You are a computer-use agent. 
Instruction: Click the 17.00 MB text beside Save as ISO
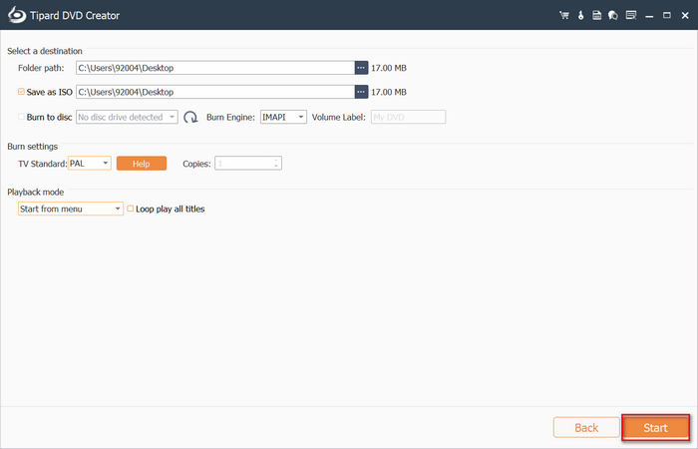[389, 92]
